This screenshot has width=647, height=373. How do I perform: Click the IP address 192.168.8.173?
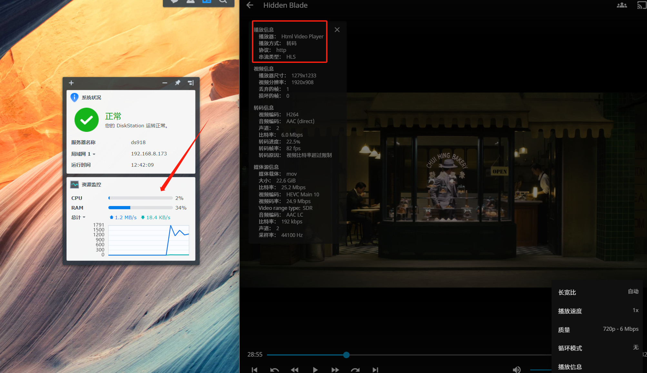(x=149, y=154)
